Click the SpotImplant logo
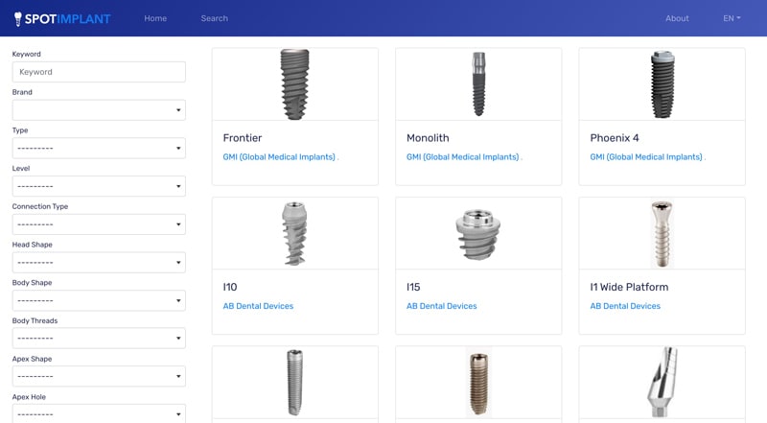Viewport: 767px width, 423px height. pyautogui.click(x=62, y=18)
